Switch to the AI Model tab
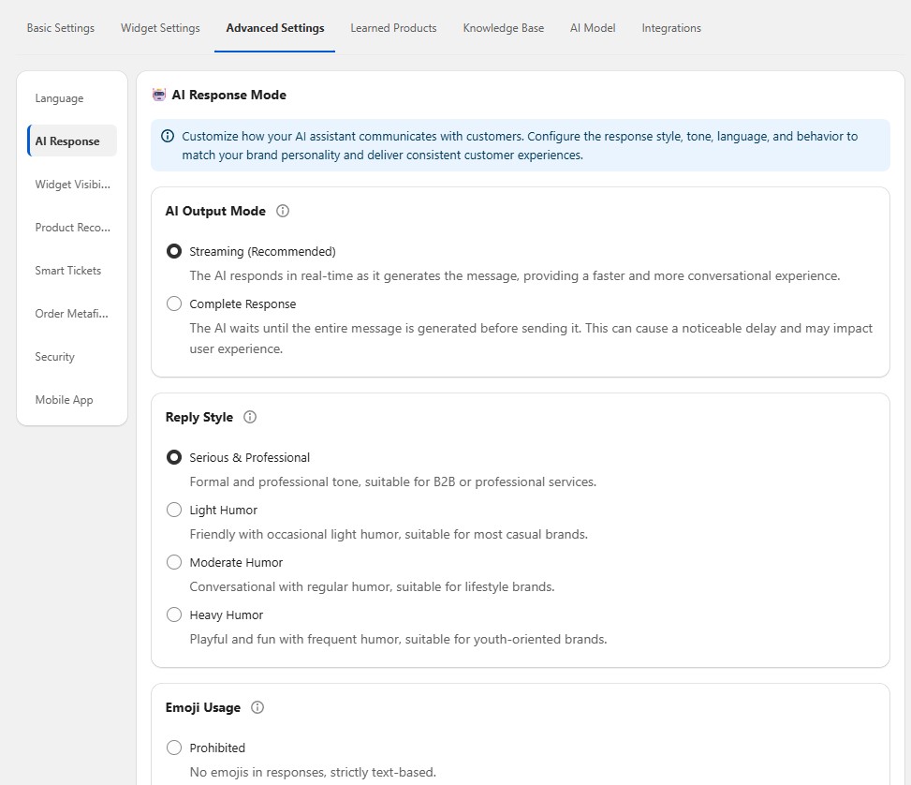The width and height of the screenshot is (911, 785). [593, 28]
